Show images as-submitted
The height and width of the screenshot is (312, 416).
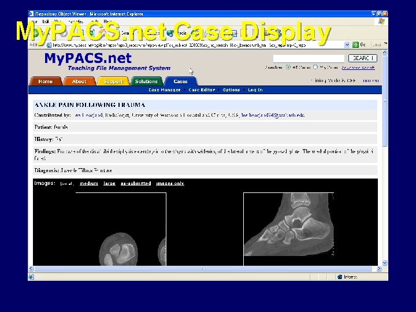click(136, 183)
